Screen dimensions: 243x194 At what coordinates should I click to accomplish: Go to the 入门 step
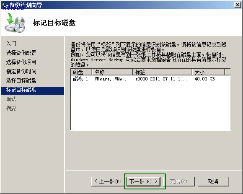click(11, 44)
